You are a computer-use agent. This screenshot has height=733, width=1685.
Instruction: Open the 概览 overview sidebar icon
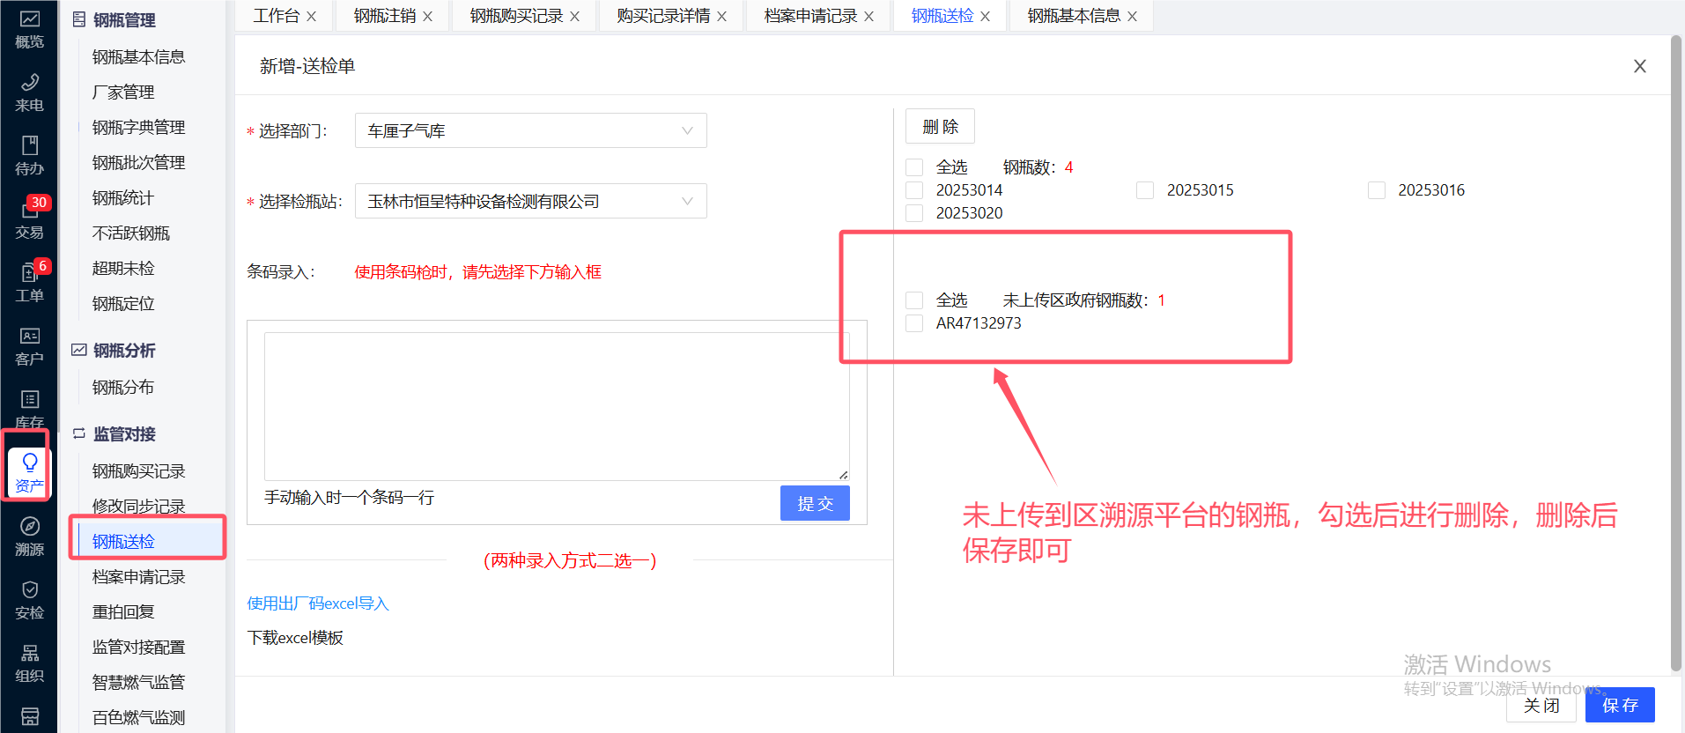click(x=29, y=29)
